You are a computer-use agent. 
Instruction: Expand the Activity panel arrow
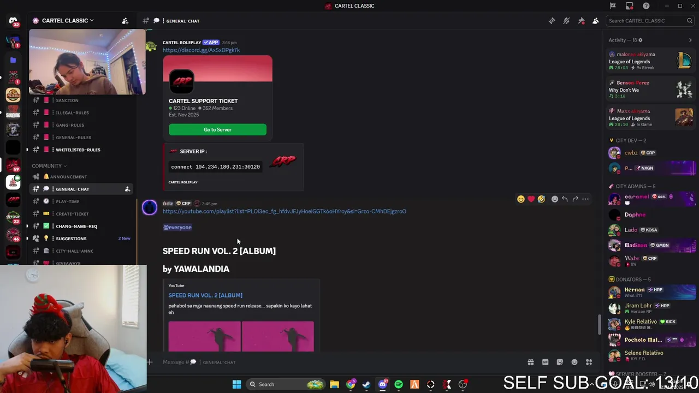coord(690,40)
